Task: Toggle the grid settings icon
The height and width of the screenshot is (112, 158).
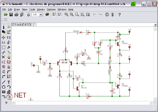Action: point(6,20)
